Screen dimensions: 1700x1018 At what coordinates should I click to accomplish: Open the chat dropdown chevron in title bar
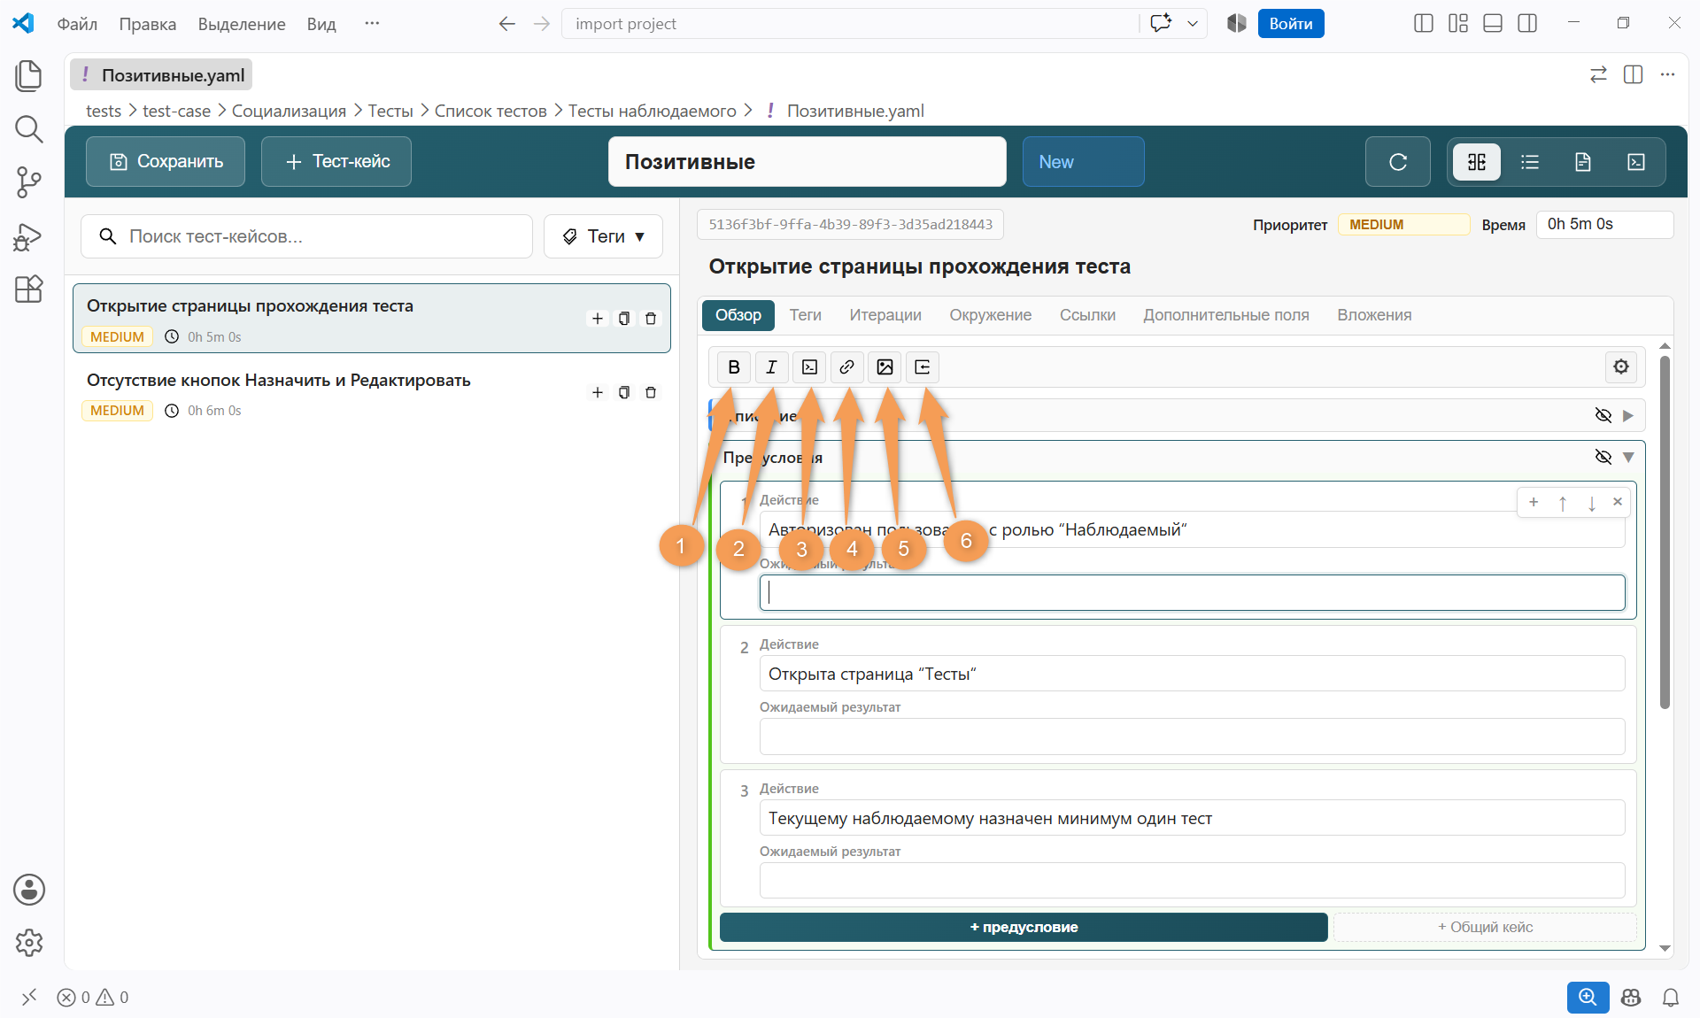coord(1193,24)
